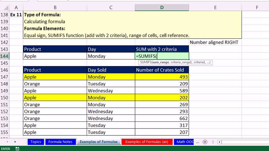Image resolution: width=269 pixels, height=151 pixels.
Task: Select row 150 header
Action: coord(4,98)
